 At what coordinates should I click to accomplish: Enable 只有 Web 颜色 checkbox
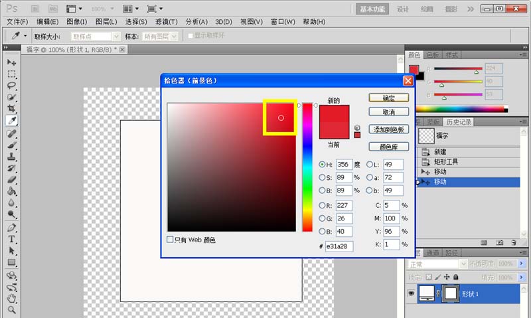[170, 240]
